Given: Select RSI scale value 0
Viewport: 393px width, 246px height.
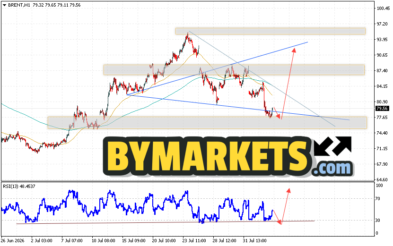Looking at the screenshot, I should click(x=377, y=233).
